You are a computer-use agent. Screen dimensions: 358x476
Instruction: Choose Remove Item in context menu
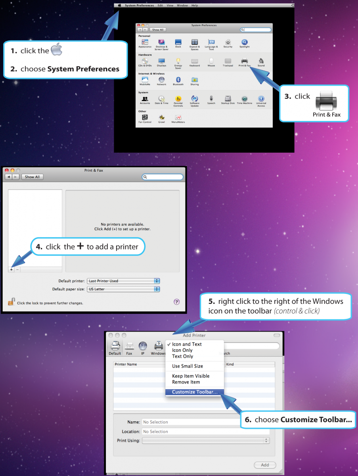coord(194,382)
